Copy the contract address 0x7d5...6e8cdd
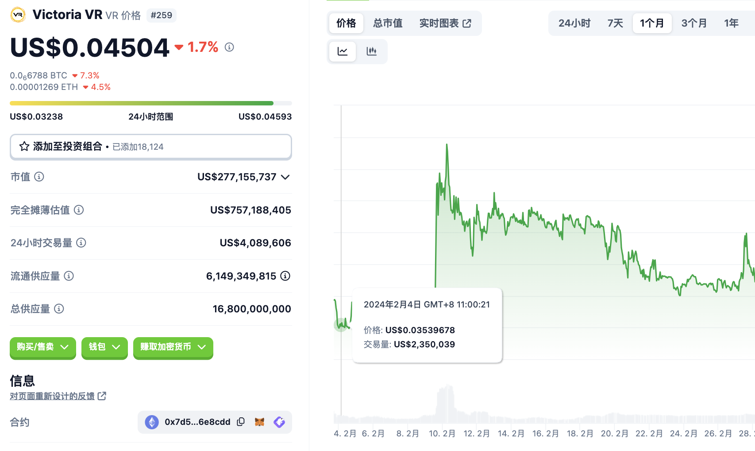The height and width of the screenshot is (451, 755). (x=241, y=422)
